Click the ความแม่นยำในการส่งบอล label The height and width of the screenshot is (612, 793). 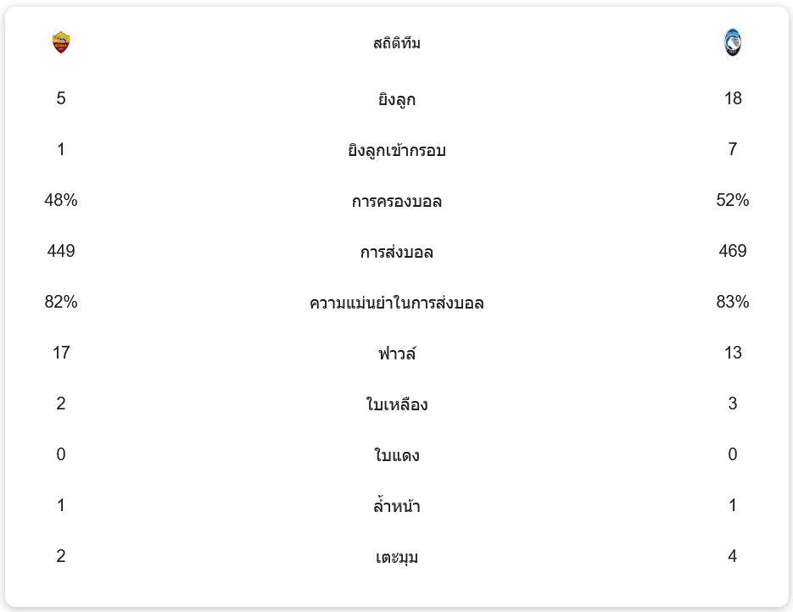[396, 303]
